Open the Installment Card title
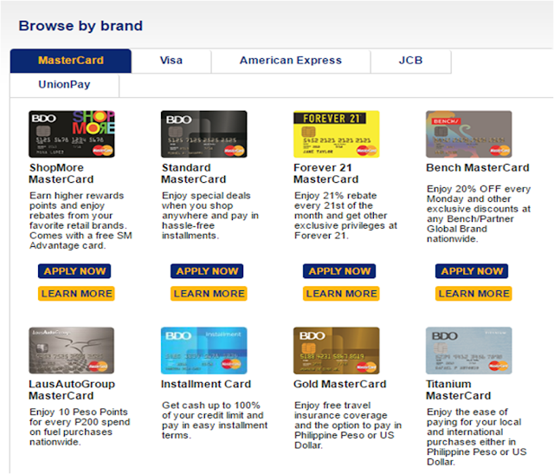Screen dimensions: 554x474 coord(206,384)
